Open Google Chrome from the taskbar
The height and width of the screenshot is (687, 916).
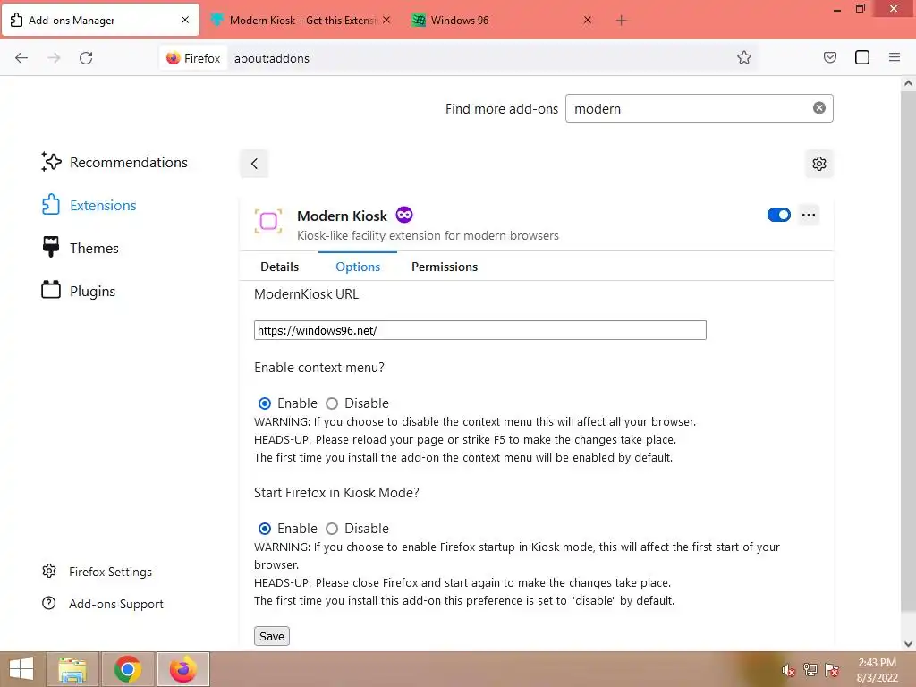click(127, 669)
